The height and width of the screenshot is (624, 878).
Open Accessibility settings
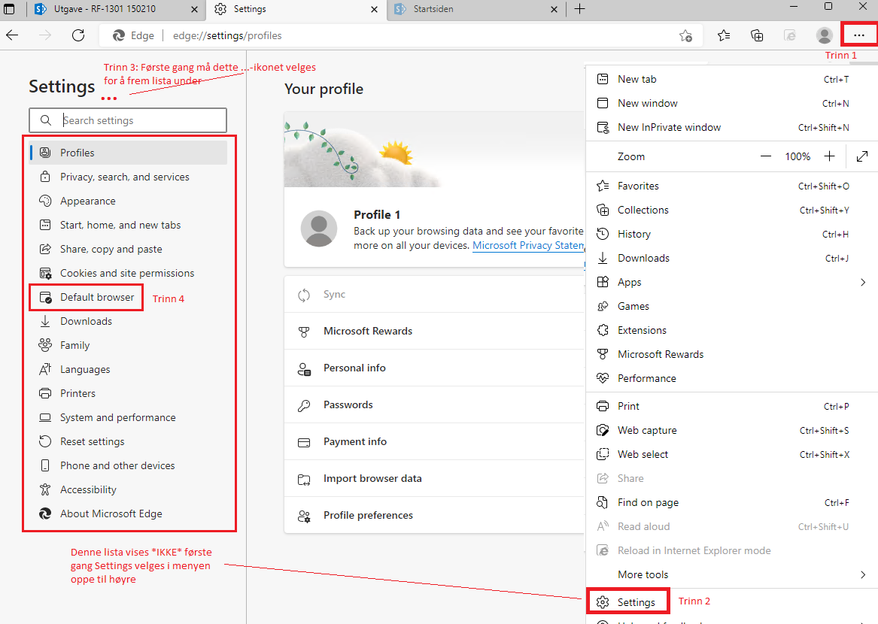click(x=128, y=489)
